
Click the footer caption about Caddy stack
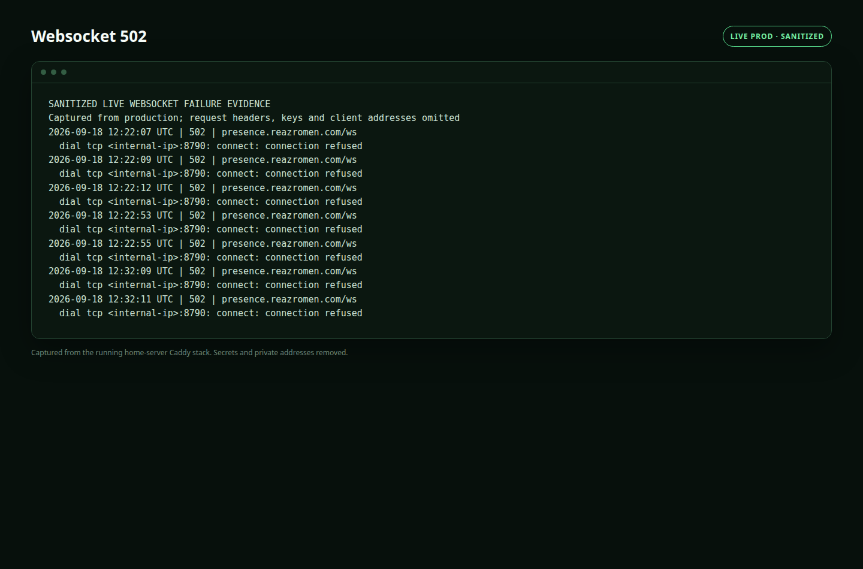point(189,353)
